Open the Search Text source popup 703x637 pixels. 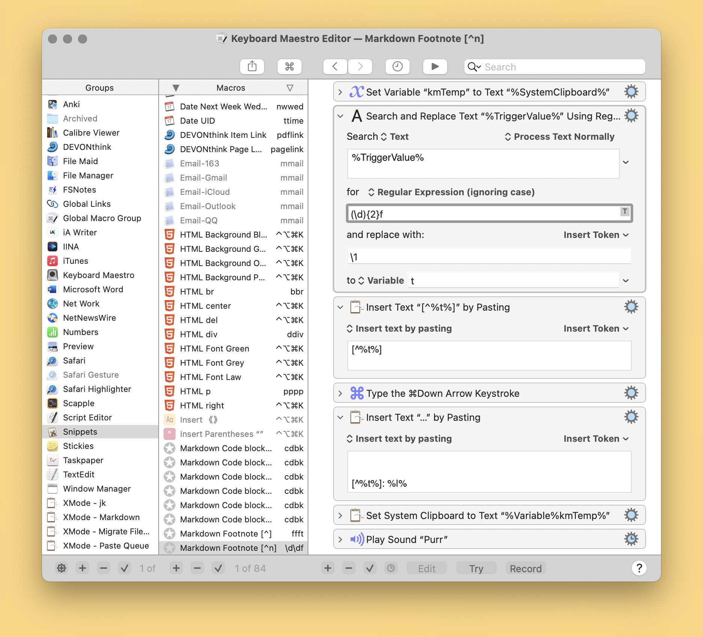394,137
